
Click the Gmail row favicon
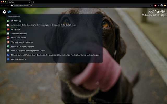(8, 50)
